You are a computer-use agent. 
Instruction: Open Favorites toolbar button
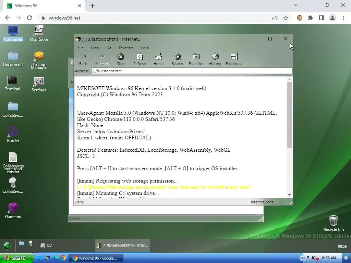pos(196,60)
